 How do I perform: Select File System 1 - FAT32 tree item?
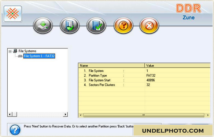coord(39,56)
